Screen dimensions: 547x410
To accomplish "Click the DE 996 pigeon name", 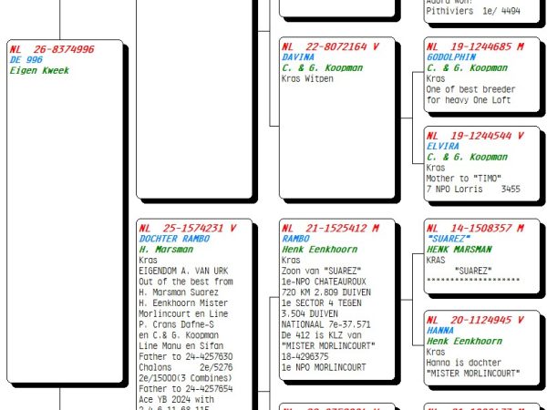I will 26,59.
